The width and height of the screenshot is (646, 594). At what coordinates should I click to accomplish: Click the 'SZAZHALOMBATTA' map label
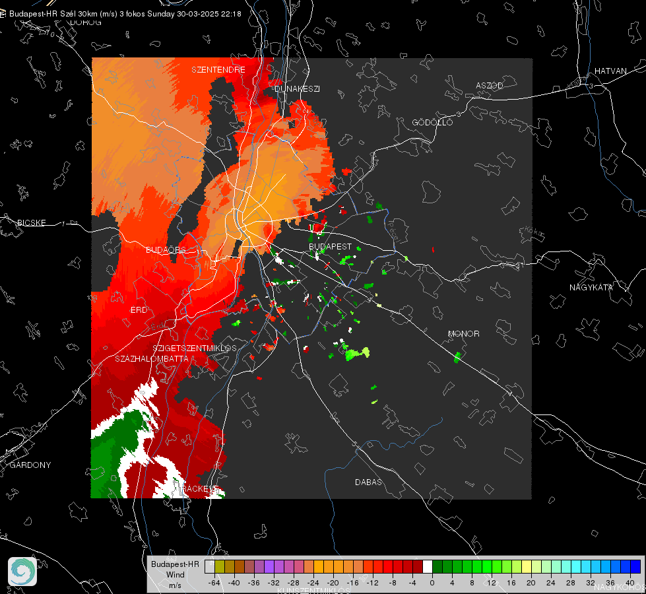coord(152,358)
